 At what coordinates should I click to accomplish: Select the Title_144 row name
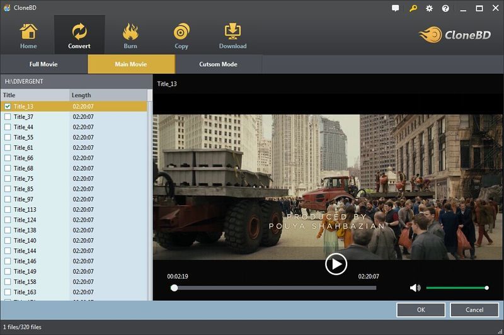click(x=25, y=251)
